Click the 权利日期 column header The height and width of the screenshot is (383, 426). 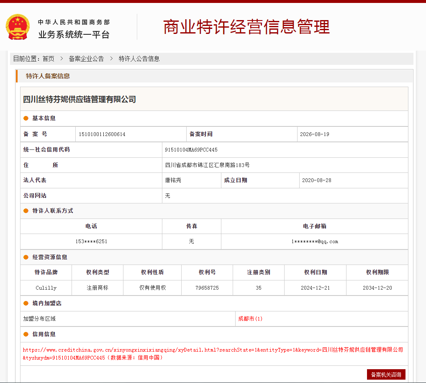pyautogui.click(x=316, y=272)
